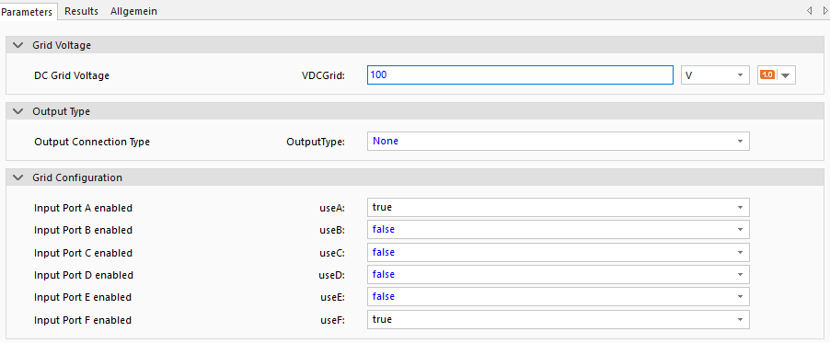Click the Grid Voltage section title

click(x=62, y=46)
